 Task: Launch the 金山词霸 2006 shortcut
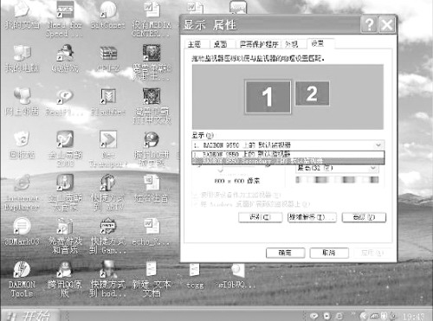65,149
